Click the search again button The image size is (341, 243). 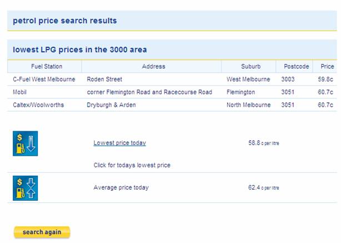pyautogui.click(x=42, y=232)
